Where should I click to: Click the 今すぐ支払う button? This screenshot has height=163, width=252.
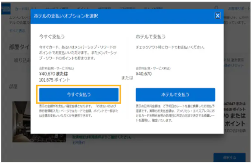click(79, 95)
